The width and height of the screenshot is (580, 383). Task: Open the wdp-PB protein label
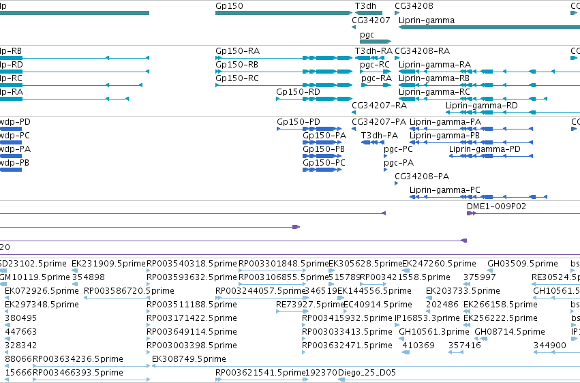tap(14, 163)
